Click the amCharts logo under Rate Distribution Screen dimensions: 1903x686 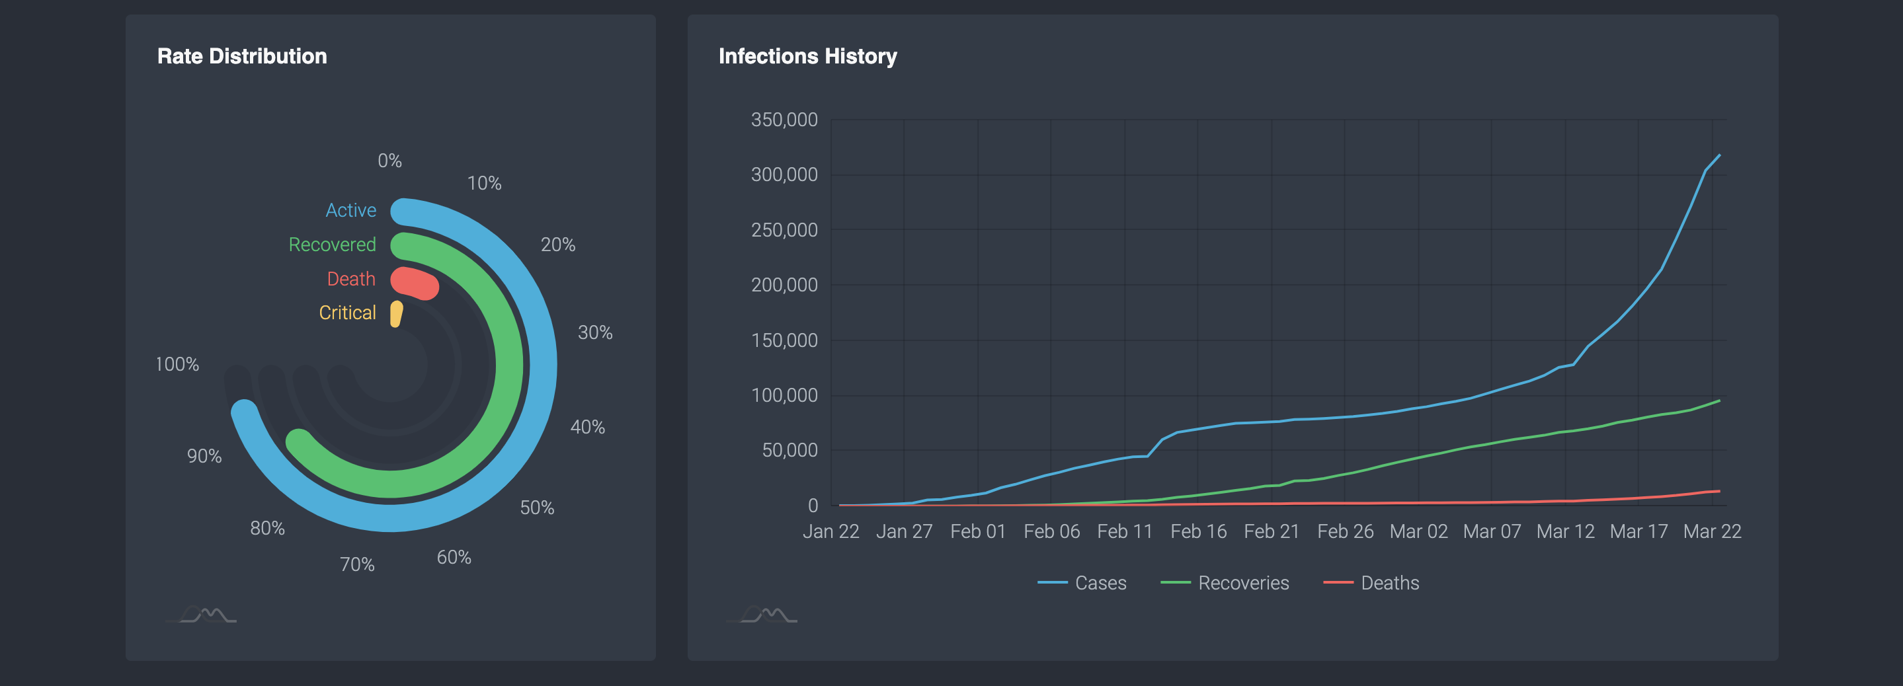(201, 614)
